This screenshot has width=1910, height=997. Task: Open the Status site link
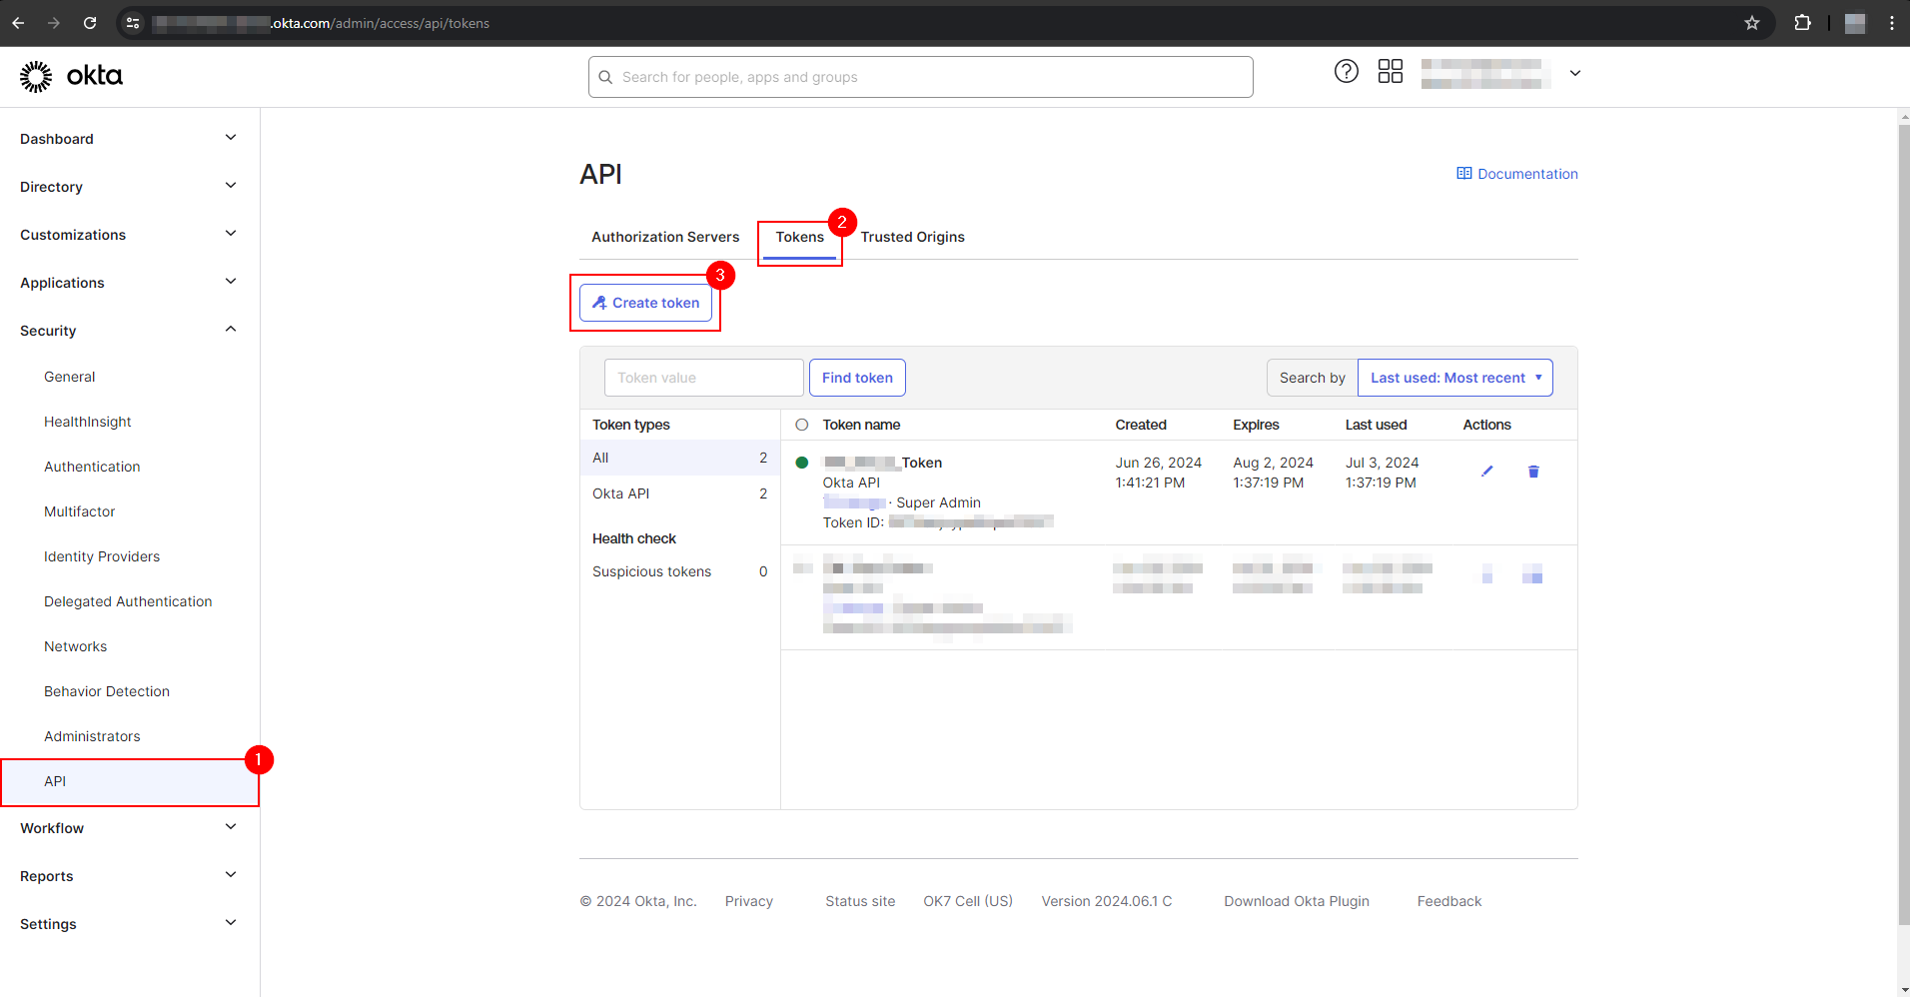pyautogui.click(x=860, y=901)
